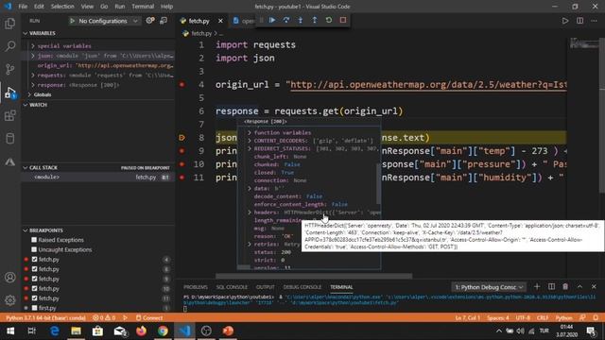Image resolution: width=605 pixels, height=340 pixels.
Task: Click the Python language mode indicator
Action: (x=563, y=318)
